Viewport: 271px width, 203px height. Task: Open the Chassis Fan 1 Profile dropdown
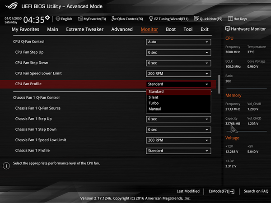[178, 151]
